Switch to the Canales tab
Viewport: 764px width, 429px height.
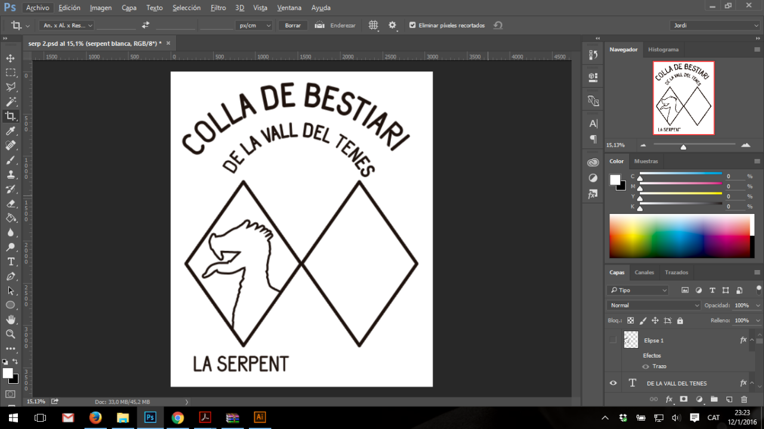tap(644, 272)
